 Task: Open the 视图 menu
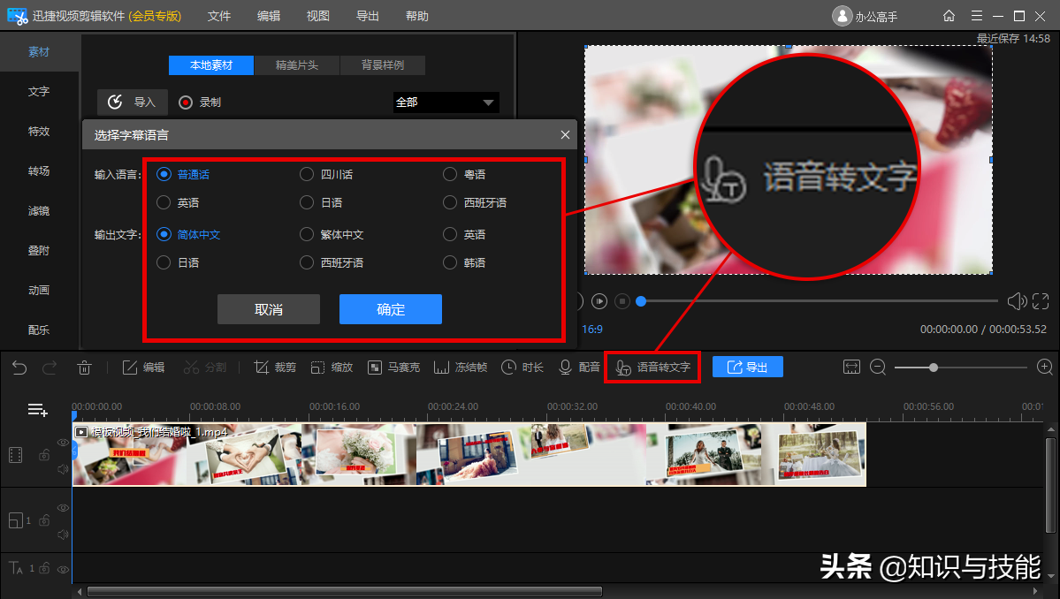click(317, 15)
